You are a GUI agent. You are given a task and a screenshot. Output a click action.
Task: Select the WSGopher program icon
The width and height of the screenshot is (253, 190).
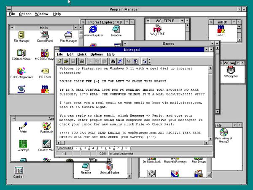(231, 72)
